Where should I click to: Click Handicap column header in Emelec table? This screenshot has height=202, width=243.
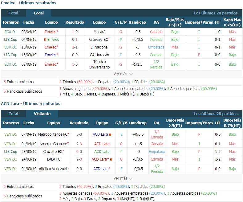point(137,22)
